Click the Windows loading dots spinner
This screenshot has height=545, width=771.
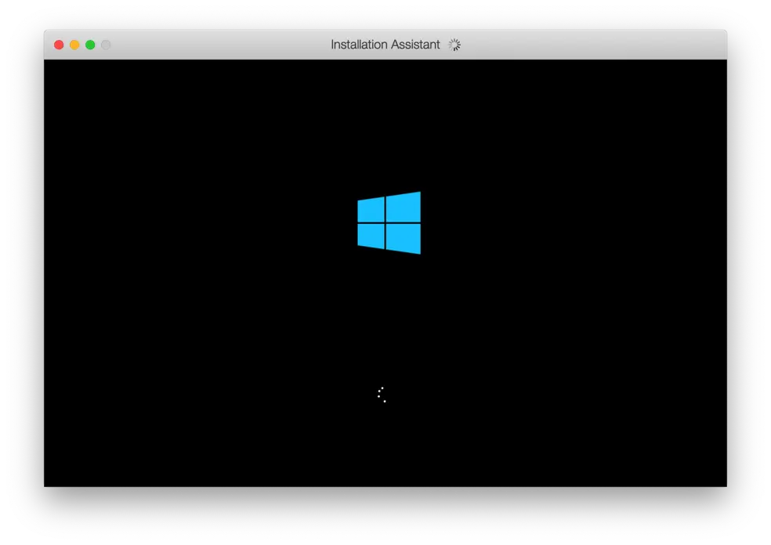382,395
